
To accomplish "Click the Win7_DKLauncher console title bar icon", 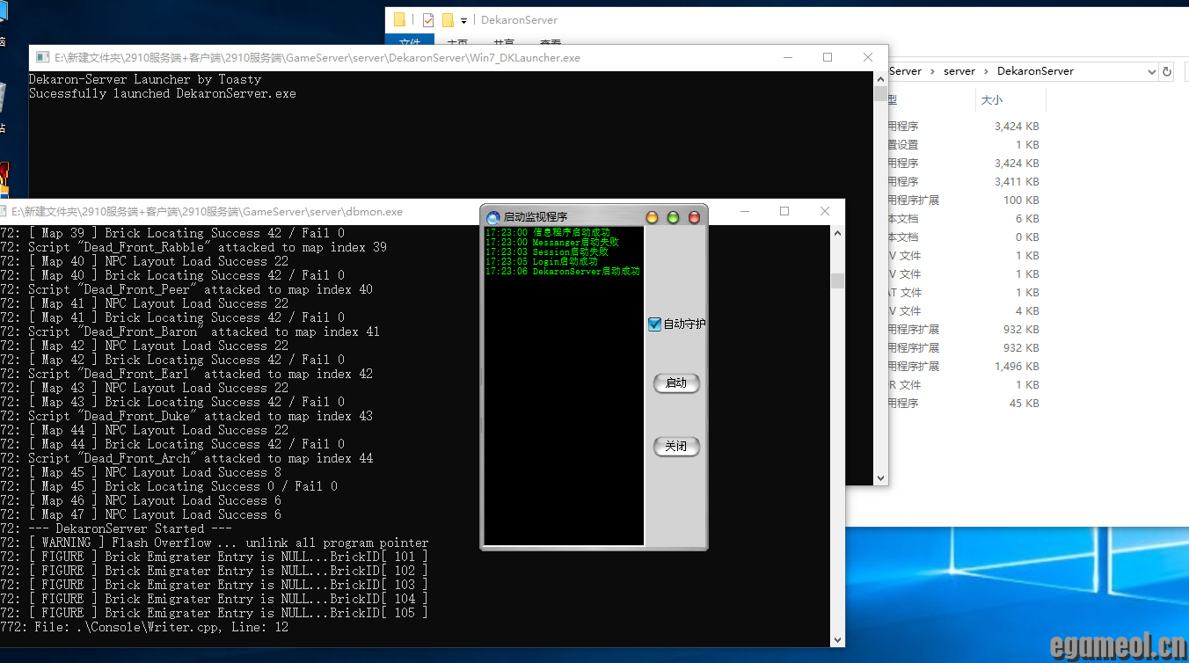I will pos(42,58).
